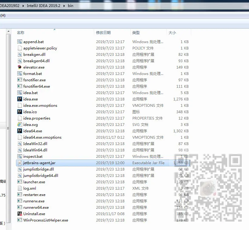Select the idea.bat file icon
The height and width of the screenshot is (230, 249).
19,93
